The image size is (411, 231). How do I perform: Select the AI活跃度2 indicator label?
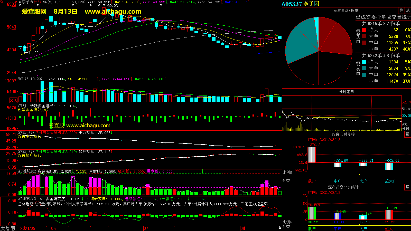27,171
